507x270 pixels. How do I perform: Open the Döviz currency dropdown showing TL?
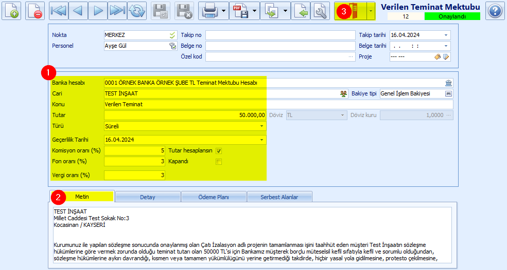click(342, 115)
